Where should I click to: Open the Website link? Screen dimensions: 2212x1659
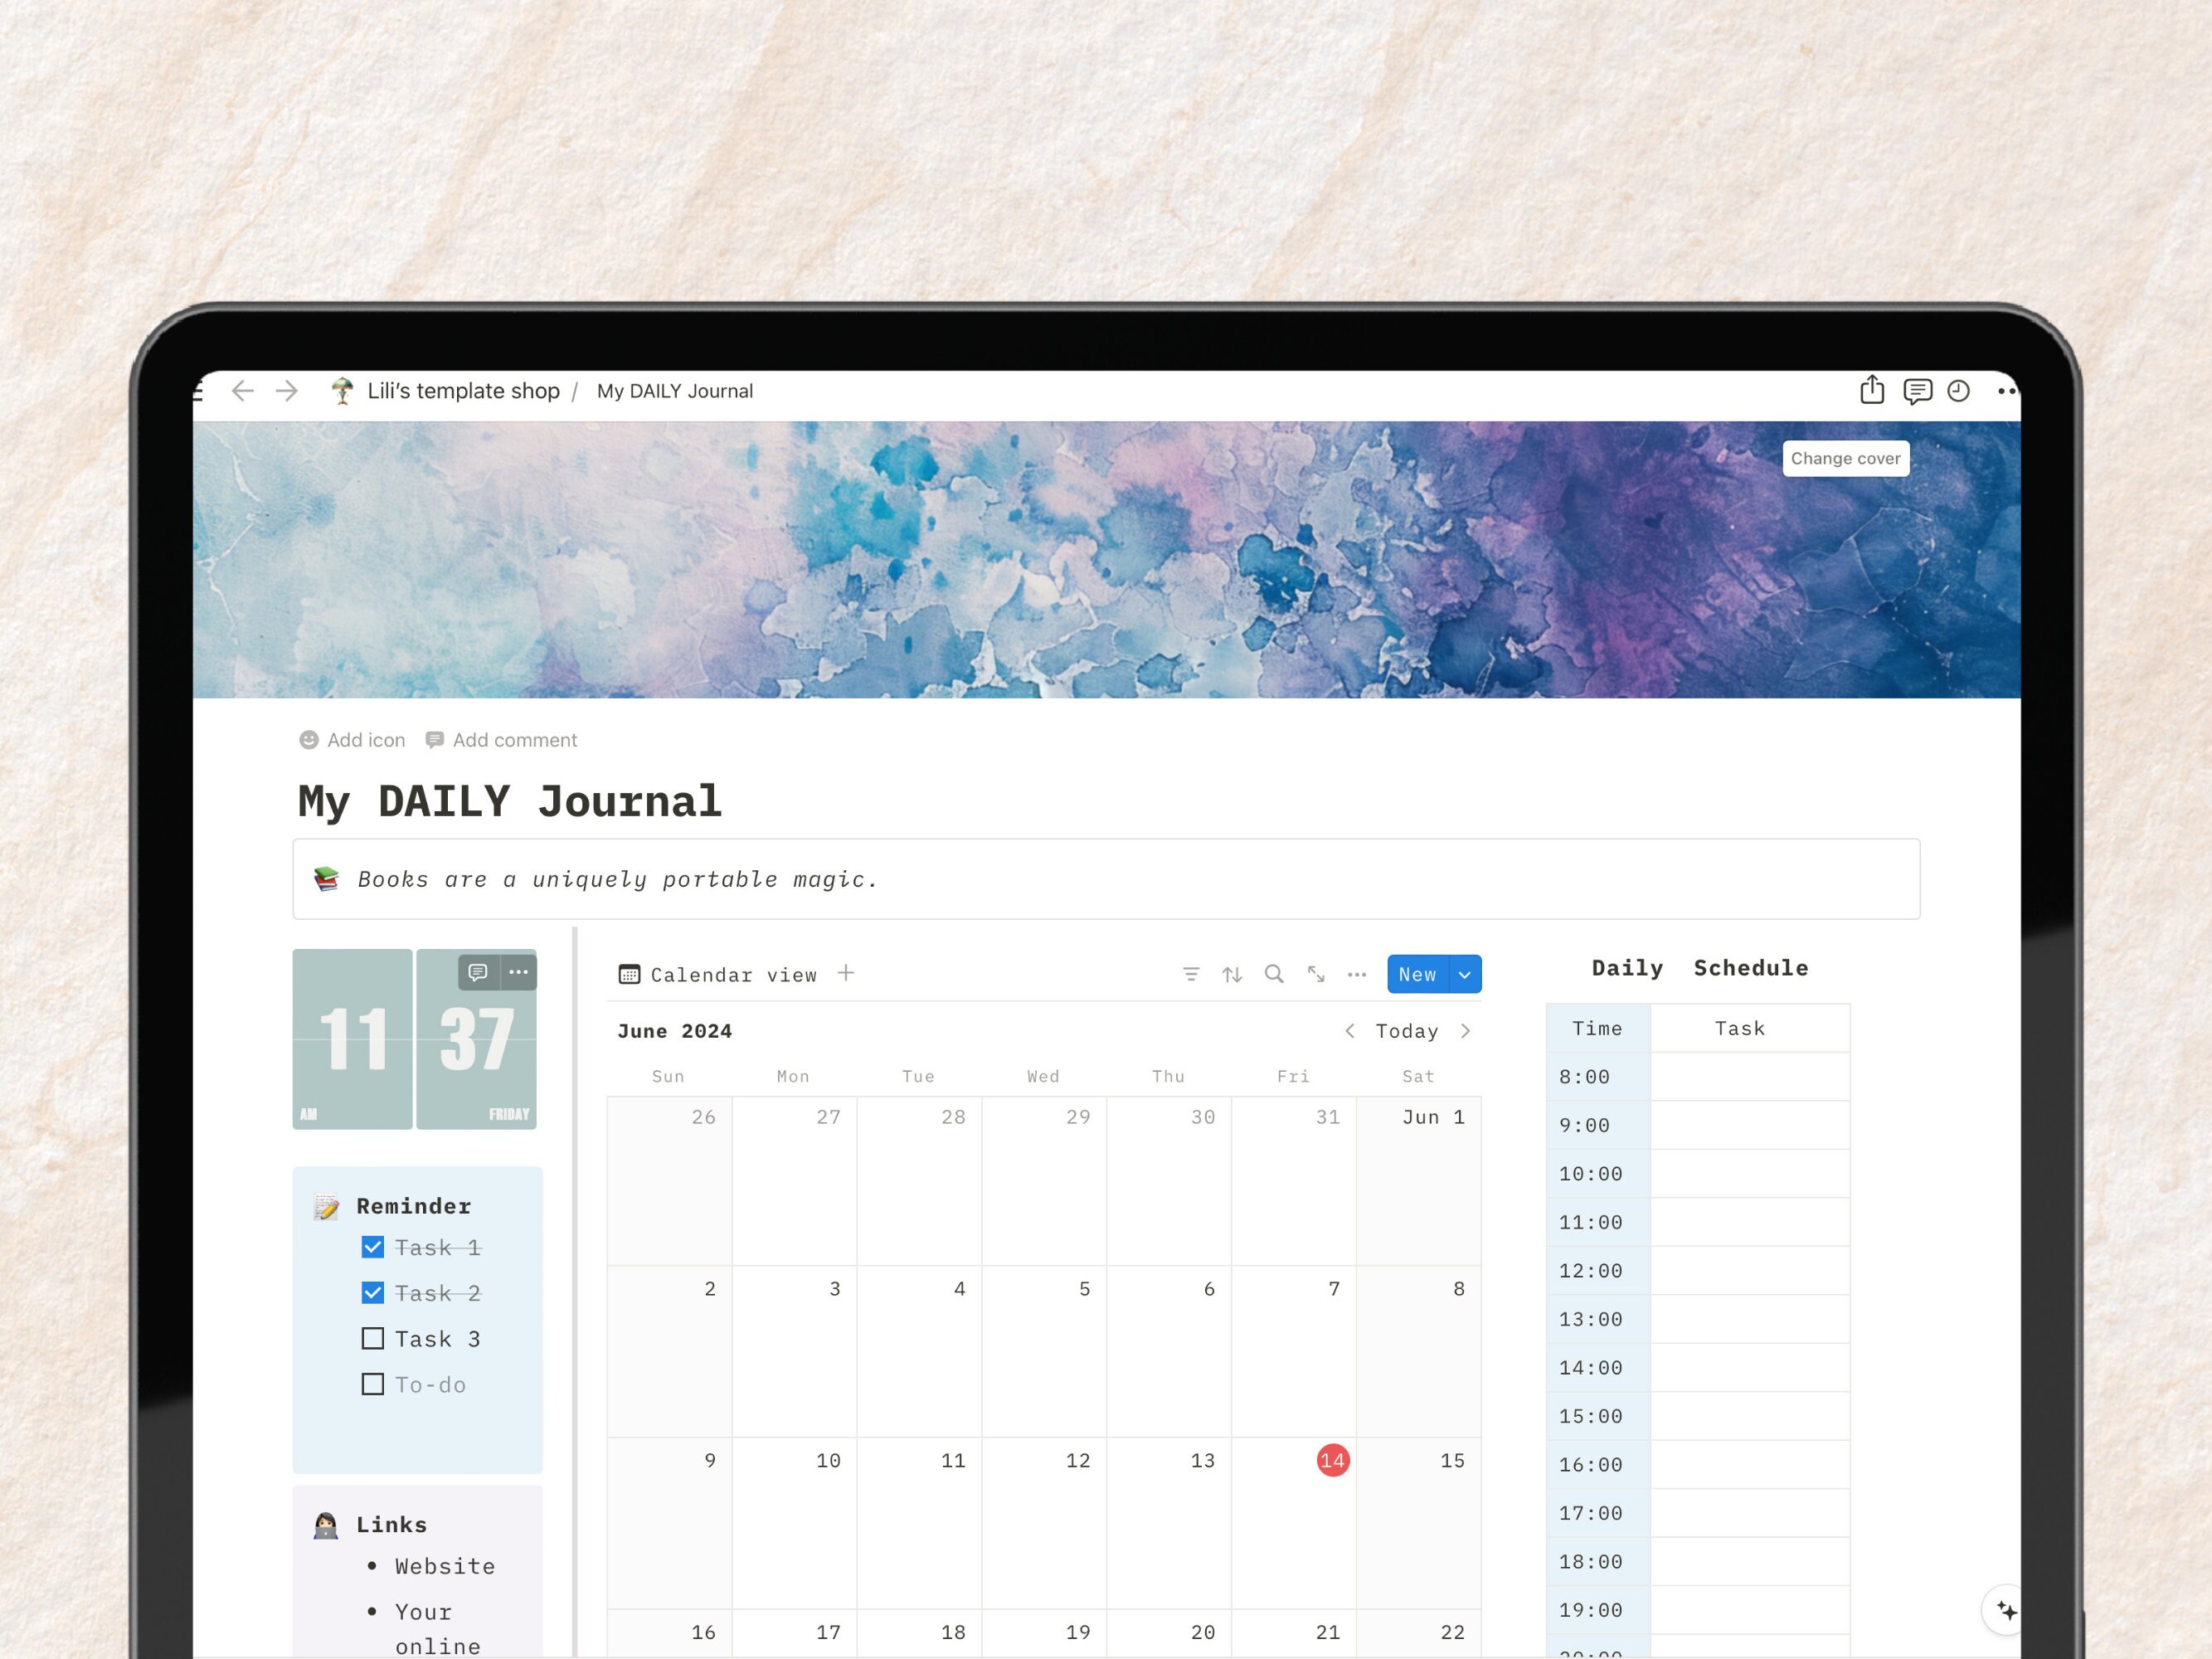445,1567
